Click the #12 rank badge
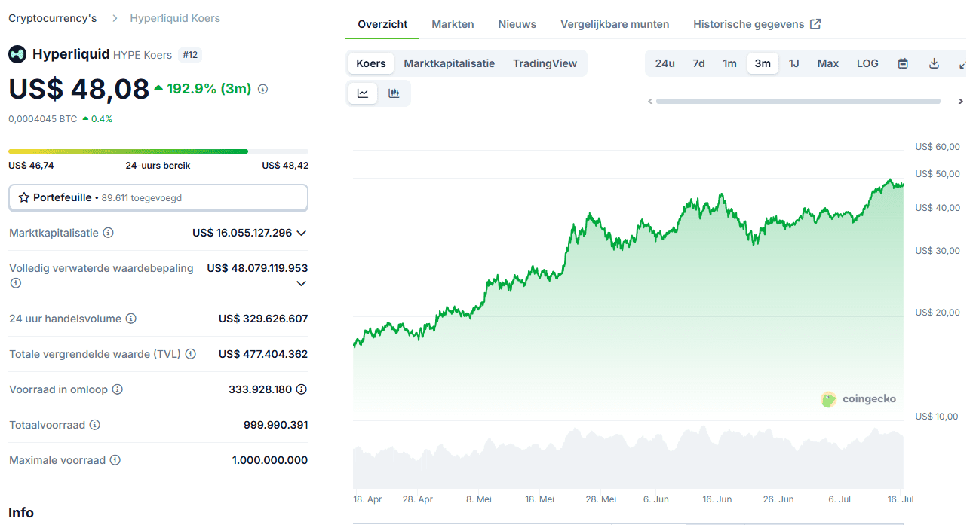Viewport: 973px width, 525px height. pos(190,55)
